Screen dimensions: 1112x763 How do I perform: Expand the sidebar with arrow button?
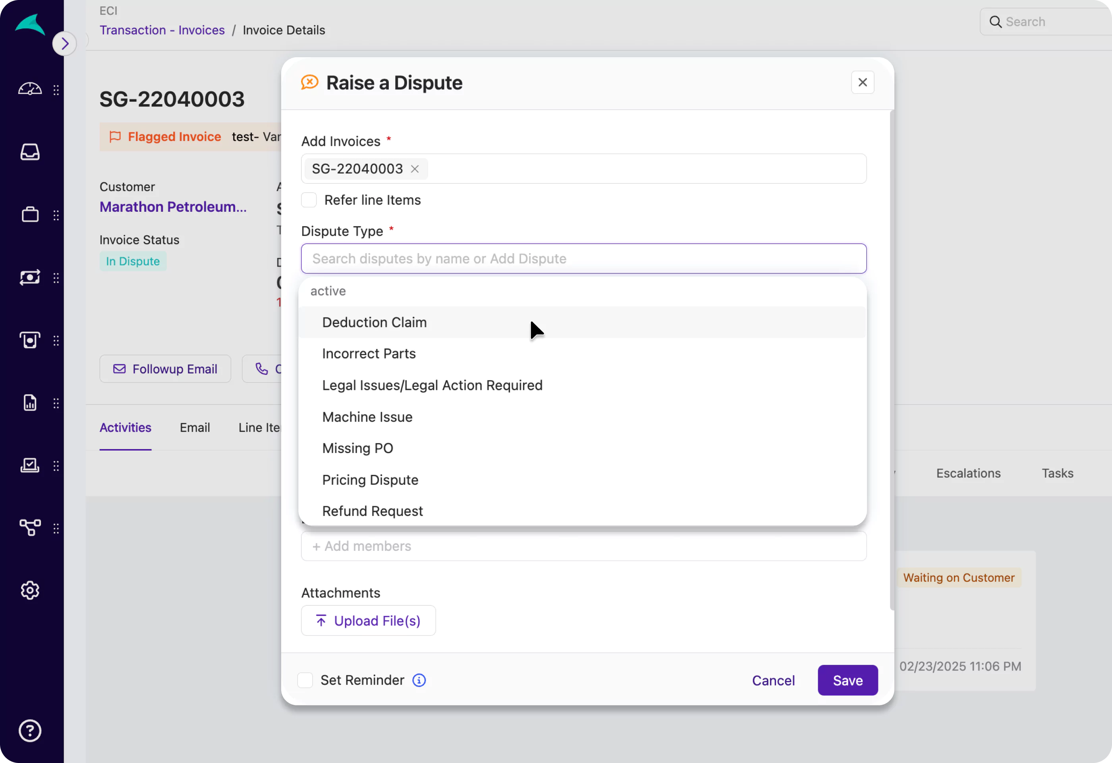65,44
